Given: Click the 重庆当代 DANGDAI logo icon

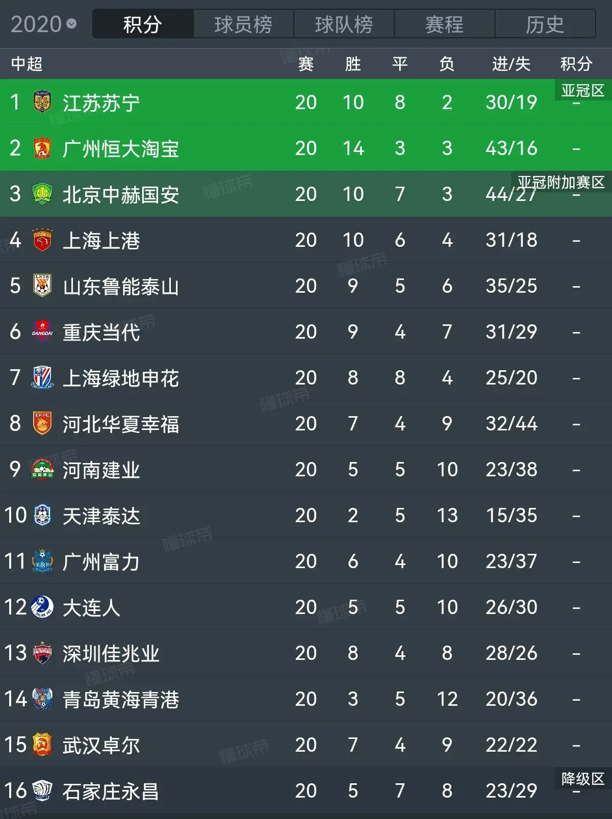Looking at the screenshot, I should click(42, 331).
